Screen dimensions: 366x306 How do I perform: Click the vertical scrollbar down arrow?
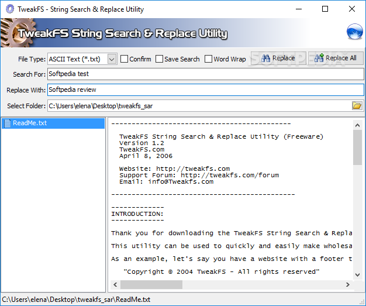[357, 275]
